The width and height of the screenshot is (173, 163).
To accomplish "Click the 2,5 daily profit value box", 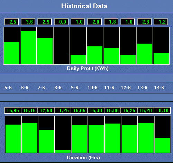I will 11,22.
